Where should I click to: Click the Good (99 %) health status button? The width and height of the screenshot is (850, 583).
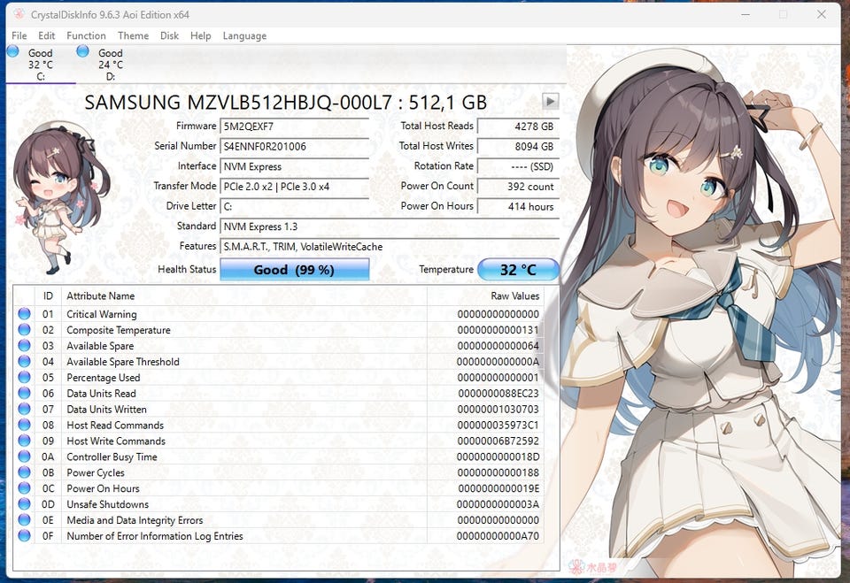tap(294, 270)
